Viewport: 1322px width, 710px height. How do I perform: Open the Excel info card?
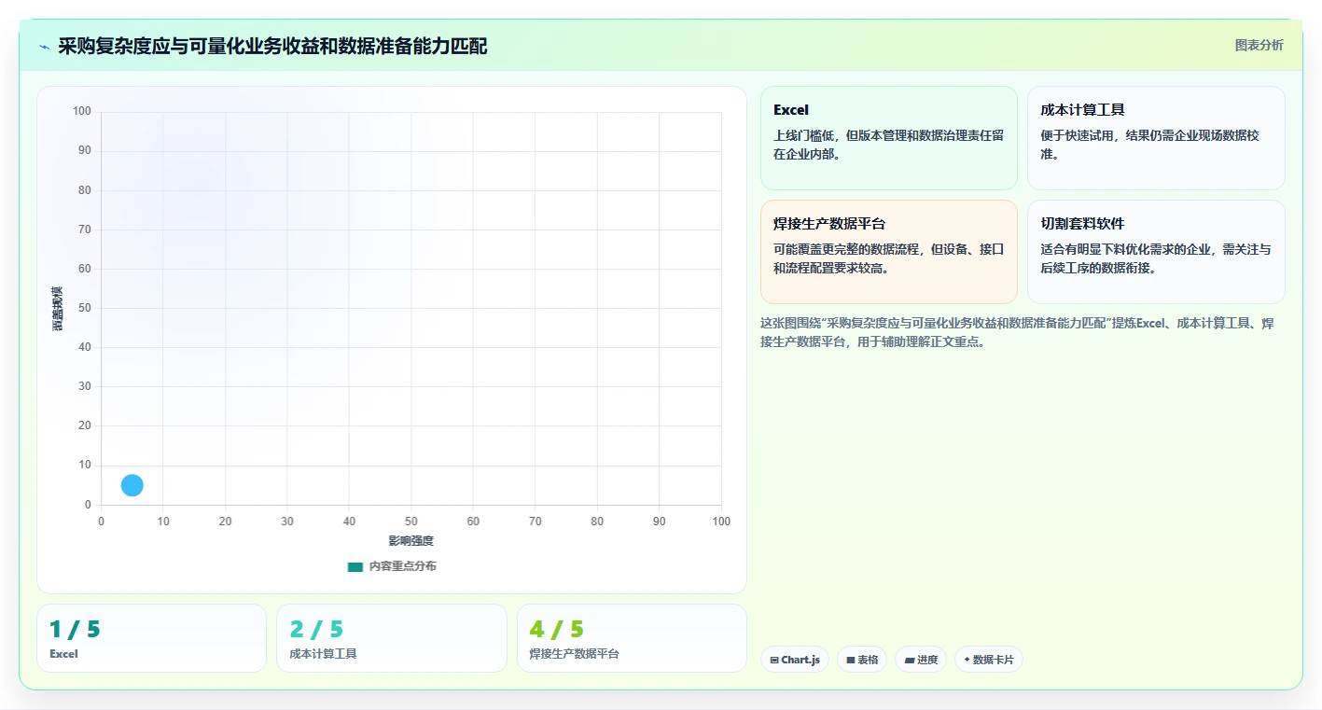(888, 138)
